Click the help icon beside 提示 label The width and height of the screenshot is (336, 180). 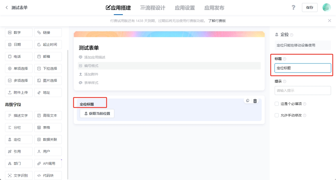click(x=284, y=81)
